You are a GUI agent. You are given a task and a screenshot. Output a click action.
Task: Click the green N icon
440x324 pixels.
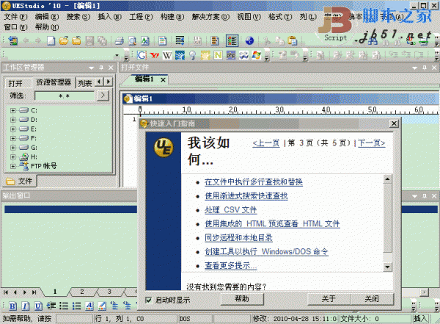click(x=218, y=55)
